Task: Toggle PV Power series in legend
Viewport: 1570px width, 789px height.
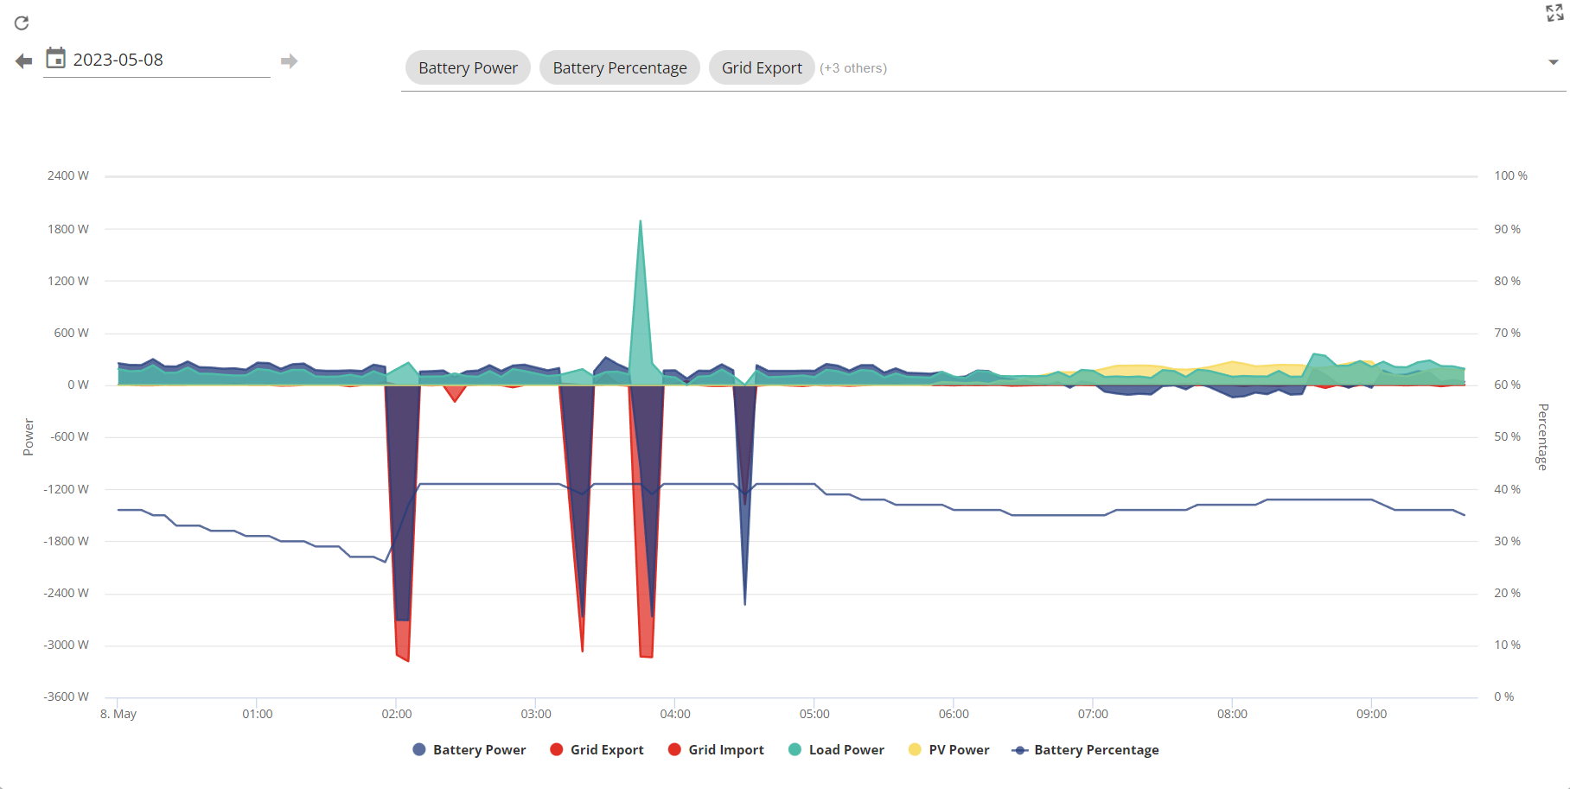Action: click(x=949, y=750)
